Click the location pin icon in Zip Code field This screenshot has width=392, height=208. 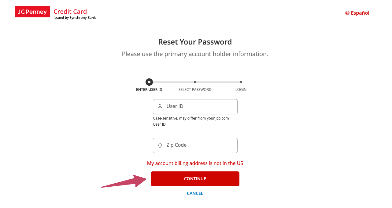tap(160, 145)
